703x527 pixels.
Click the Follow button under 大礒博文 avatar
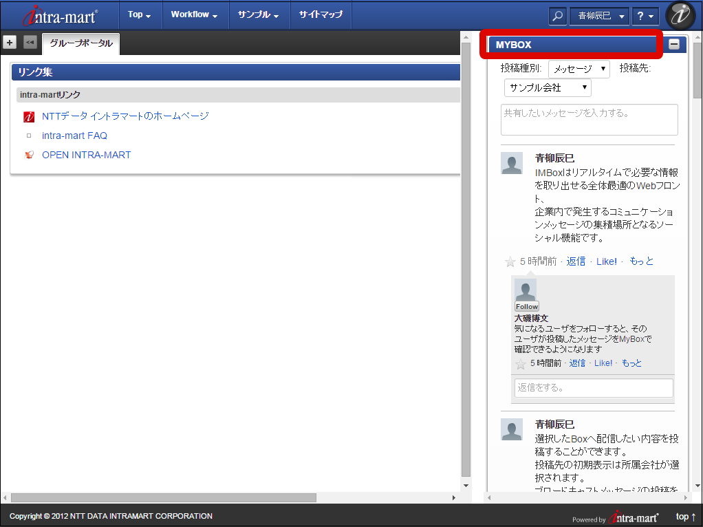click(527, 306)
